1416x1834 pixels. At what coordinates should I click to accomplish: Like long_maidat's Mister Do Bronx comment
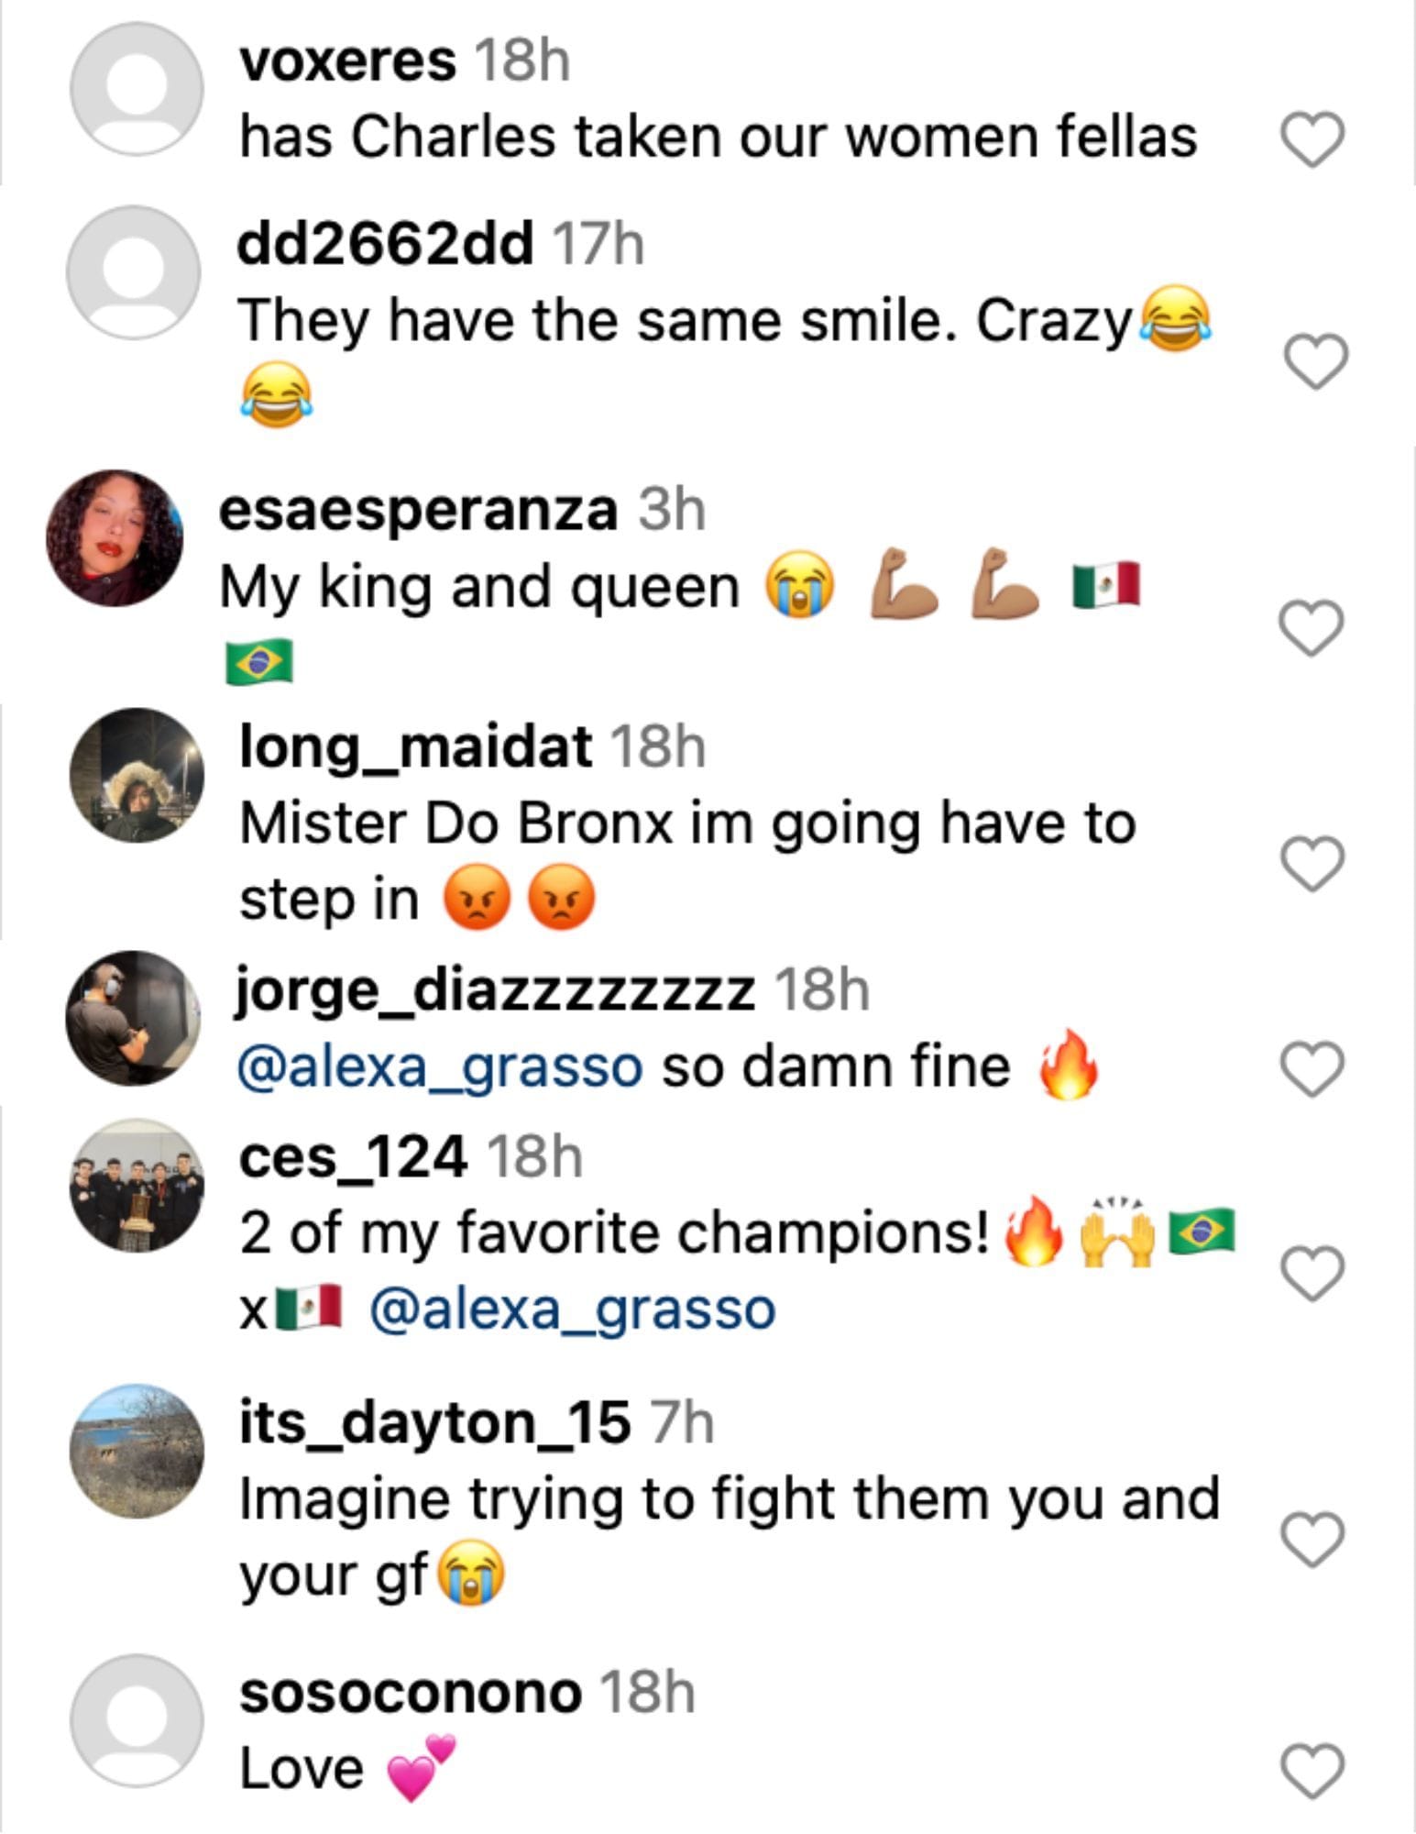tap(1312, 863)
